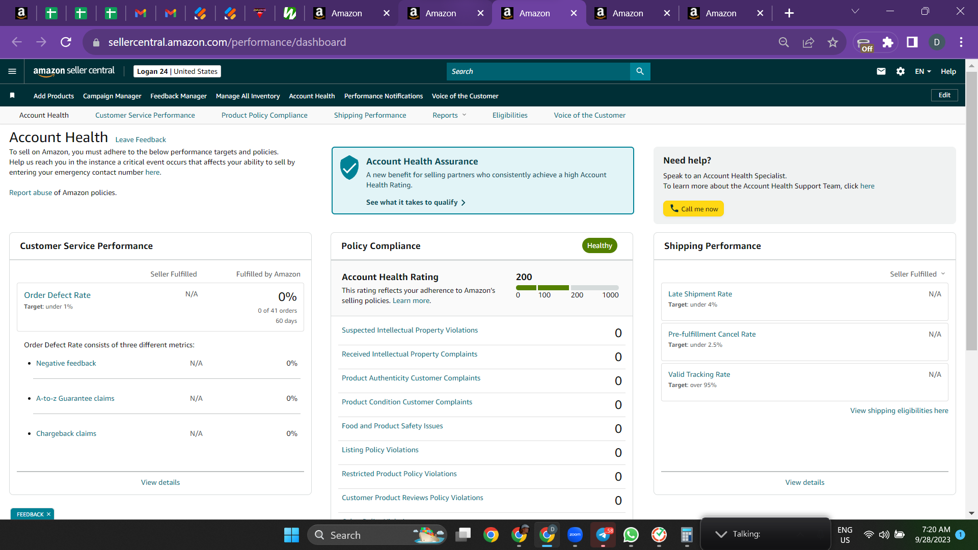978x550 pixels.
Task: Open the Logan 24 United States account switcher
Action: [177, 71]
